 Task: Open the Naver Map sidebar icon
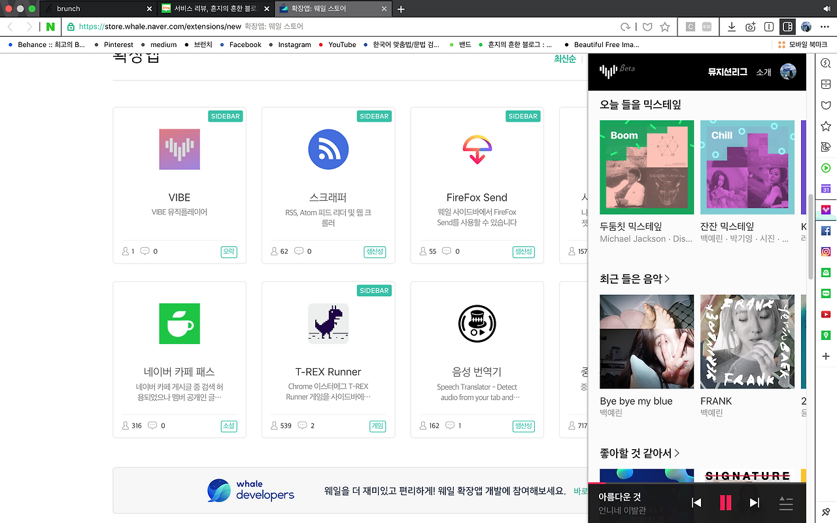click(x=825, y=335)
